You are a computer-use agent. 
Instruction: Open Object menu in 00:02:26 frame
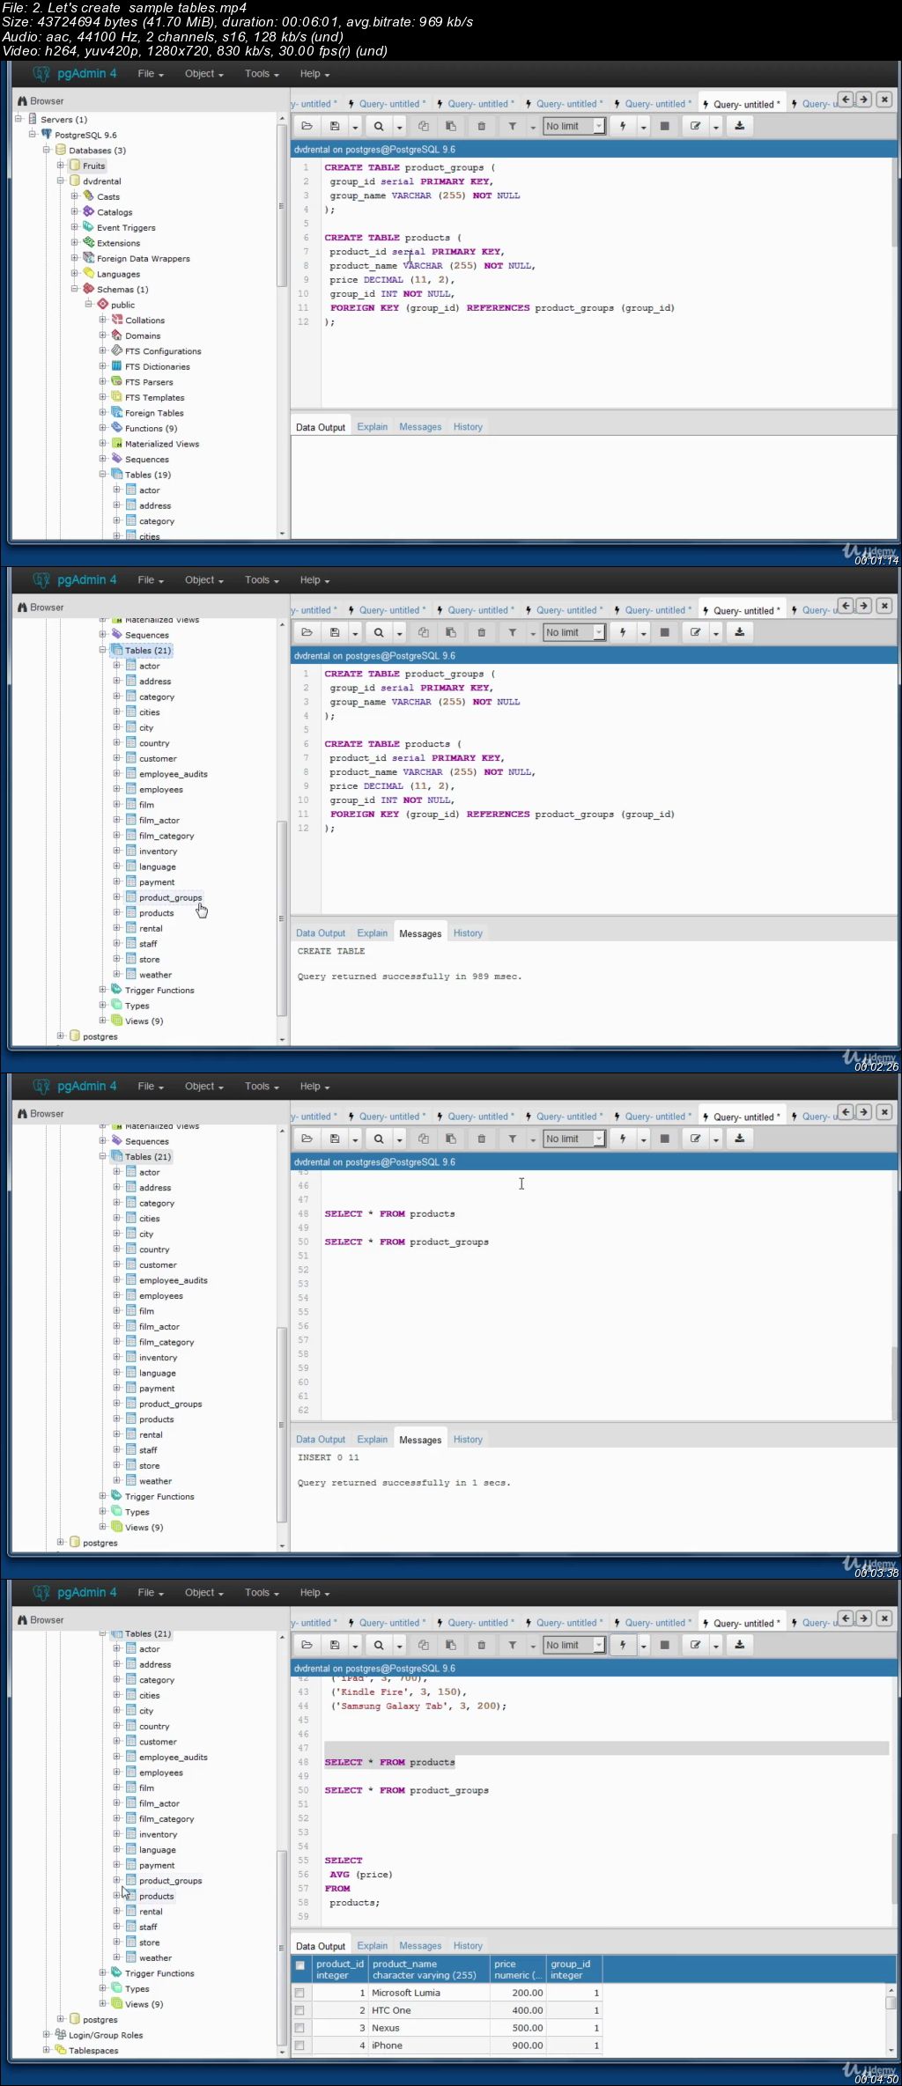coord(203,580)
